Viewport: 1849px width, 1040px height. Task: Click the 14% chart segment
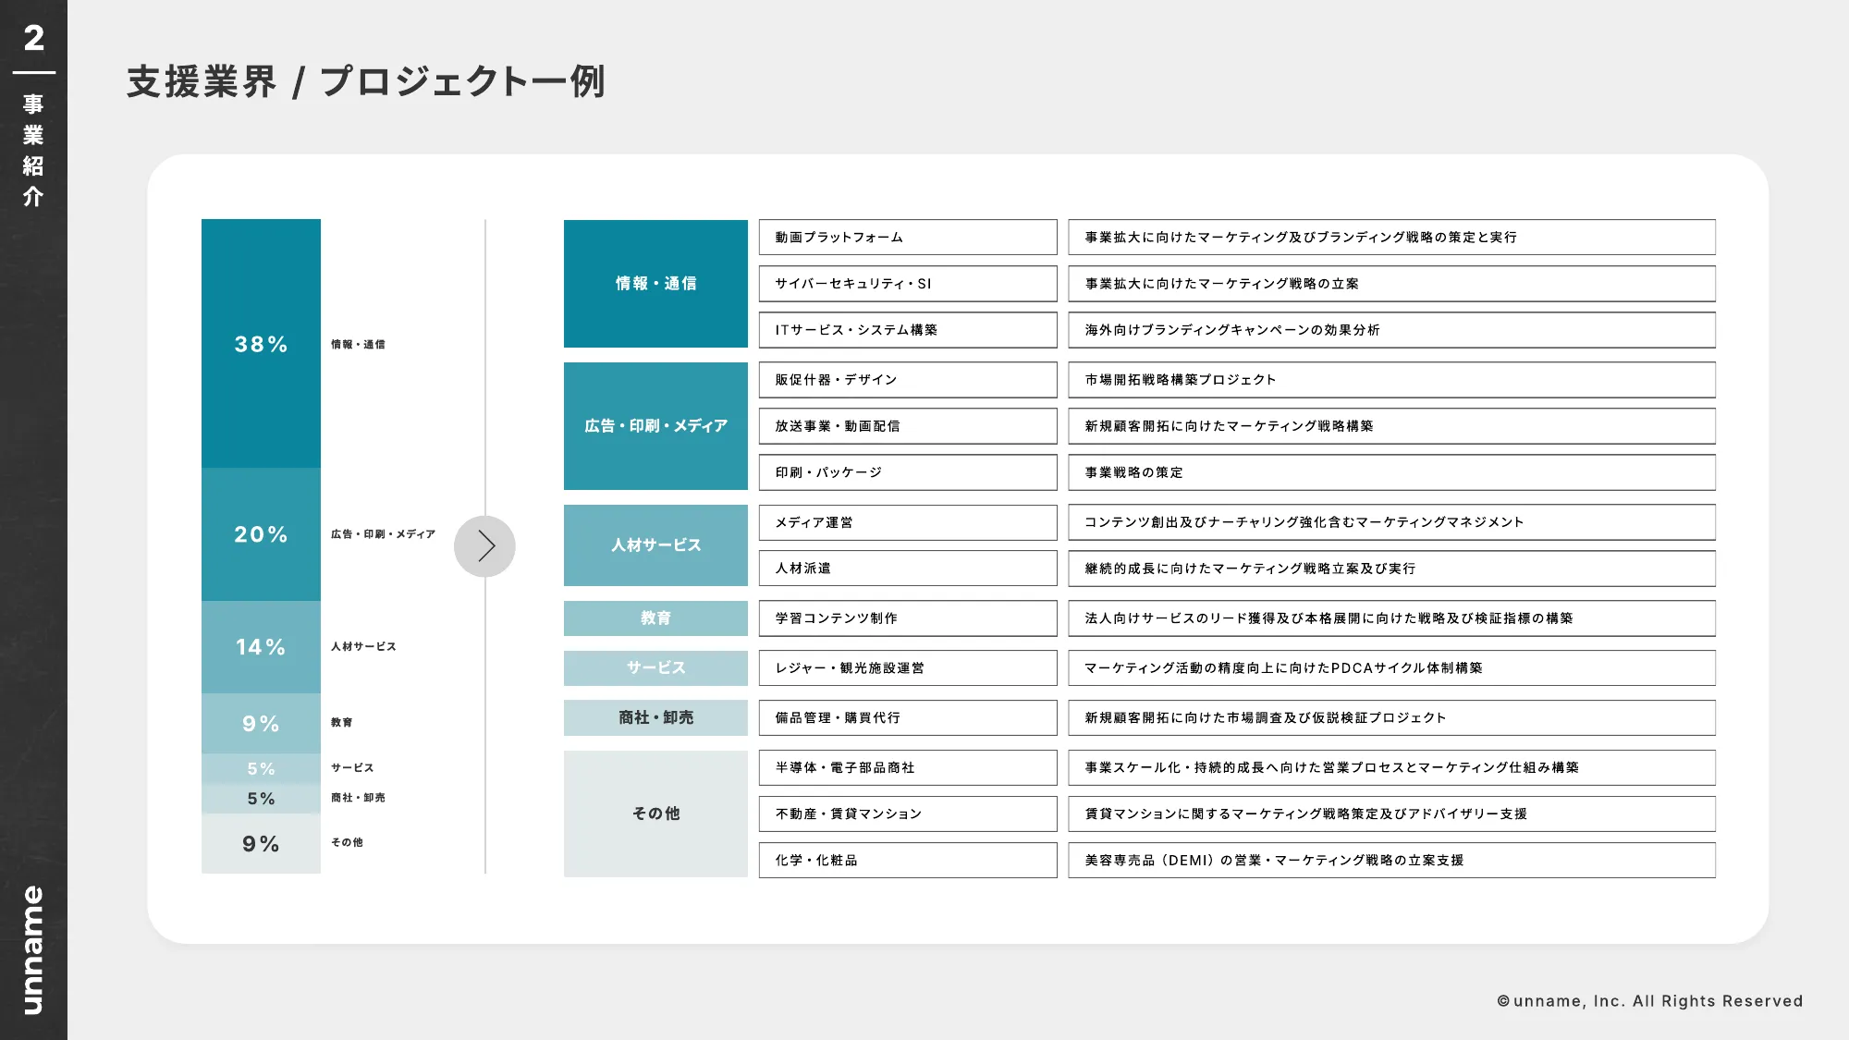pos(261,647)
